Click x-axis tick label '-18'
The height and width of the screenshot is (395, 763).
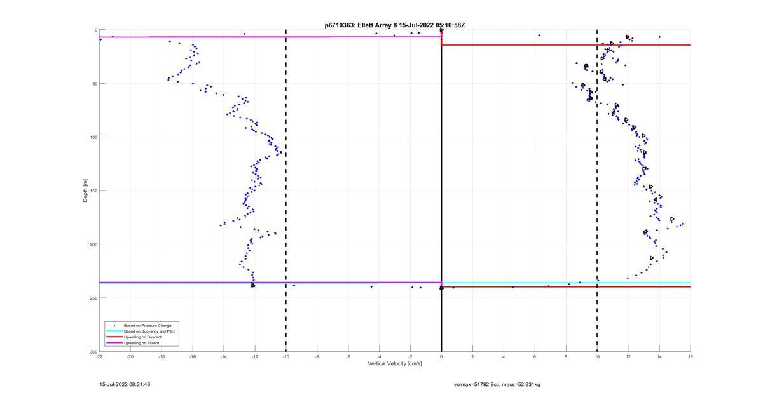[162, 356]
